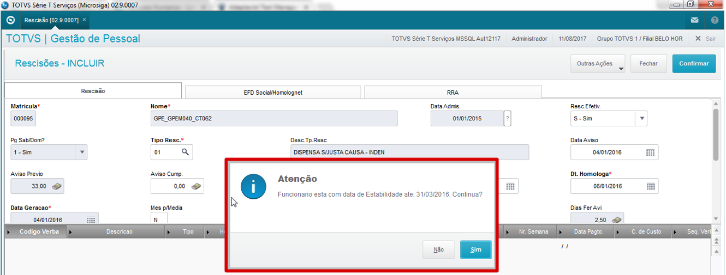Click the Fechar button
The height and width of the screenshot is (275, 726).
(648, 64)
